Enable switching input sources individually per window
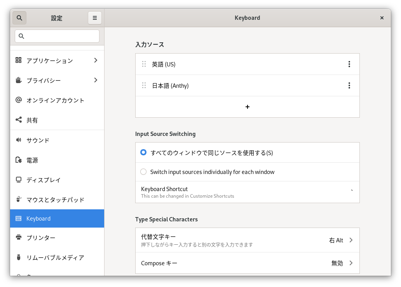 point(143,172)
